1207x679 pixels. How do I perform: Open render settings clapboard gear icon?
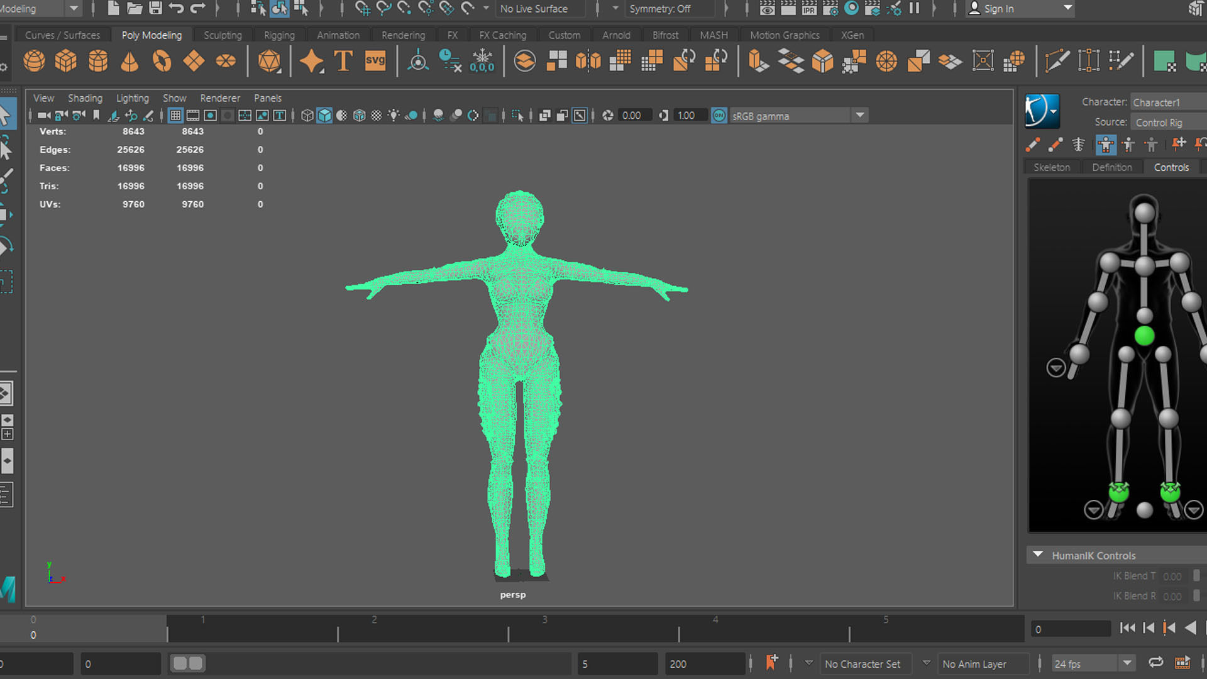(x=830, y=8)
